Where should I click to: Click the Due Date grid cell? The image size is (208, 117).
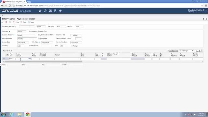[87, 58]
